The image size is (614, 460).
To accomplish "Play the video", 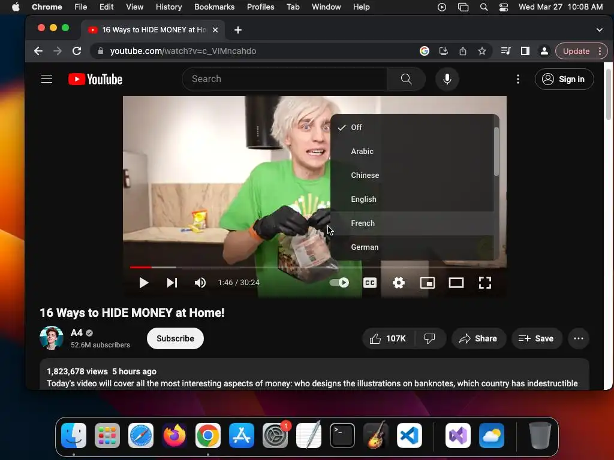I will point(144,283).
